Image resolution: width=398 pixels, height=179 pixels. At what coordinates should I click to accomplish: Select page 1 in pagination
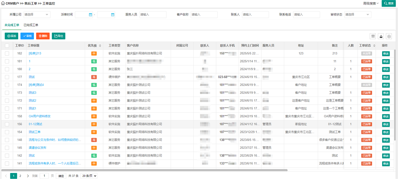(14, 176)
